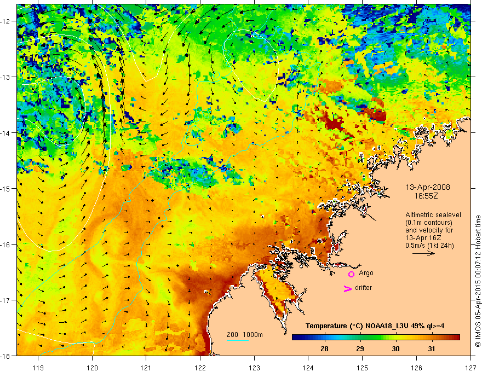Image resolution: width=482 pixels, height=372 pixels.
Task: Click the temperature color bar legend
Action: click(x=376, y=338)
